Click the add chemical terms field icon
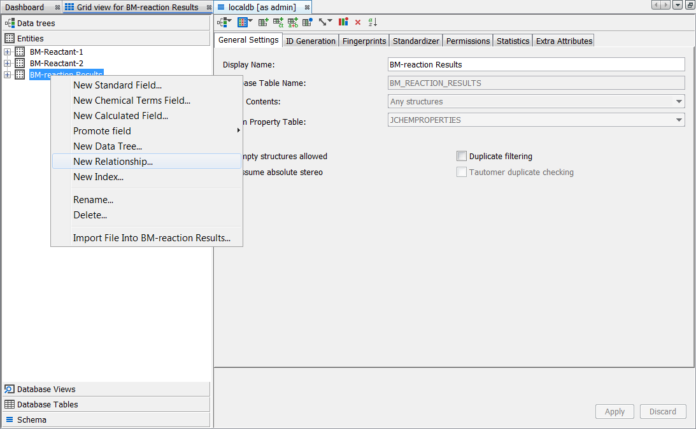Image resolution: width=696 pixels, height=429 pixels. coord(278,22)
